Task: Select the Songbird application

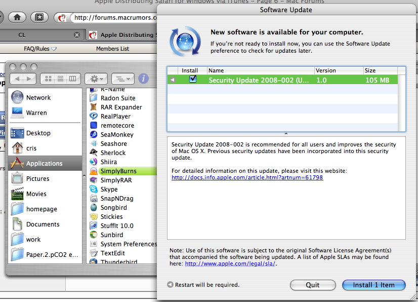Action: point(113,207)
